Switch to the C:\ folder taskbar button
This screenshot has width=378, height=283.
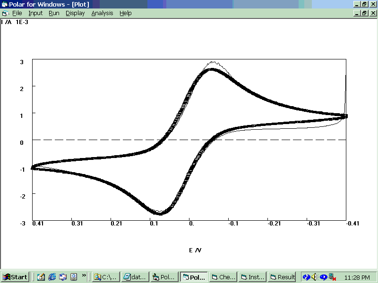[x=105, y=277]
